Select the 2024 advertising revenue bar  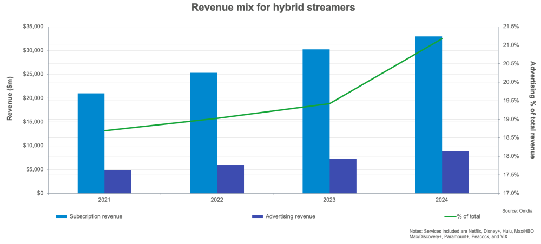pos(456,172)
